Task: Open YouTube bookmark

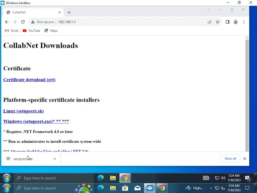Action: tap(31, 31)
